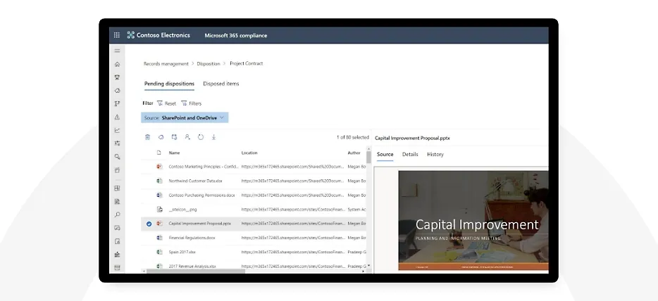Screen dimensions: 658x301
Task: Click the trash delete icon in toolbar
Action: pos(147,137)
